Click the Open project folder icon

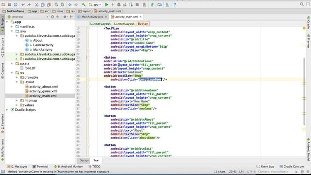point(3,4)
